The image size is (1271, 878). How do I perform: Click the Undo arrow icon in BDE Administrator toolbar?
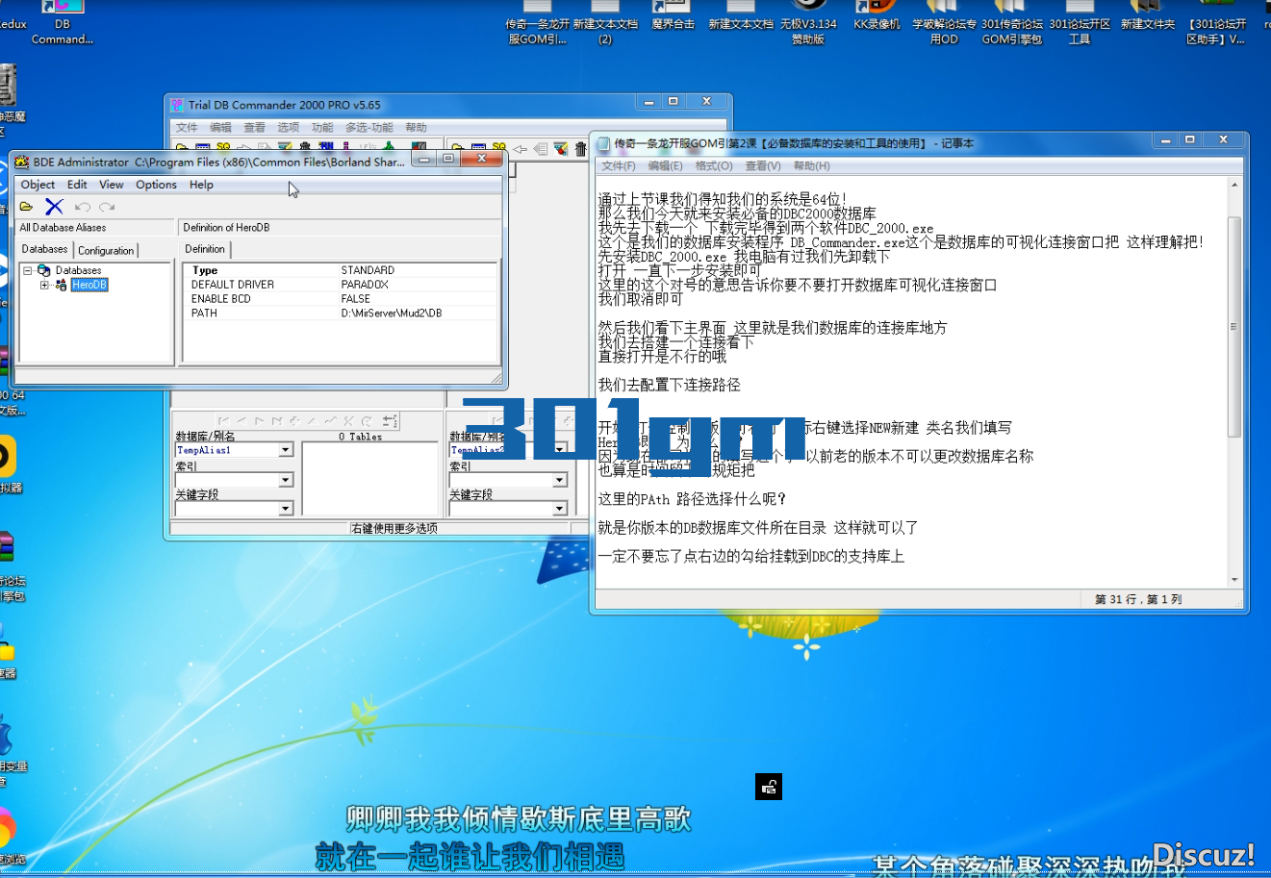point(83,207)
